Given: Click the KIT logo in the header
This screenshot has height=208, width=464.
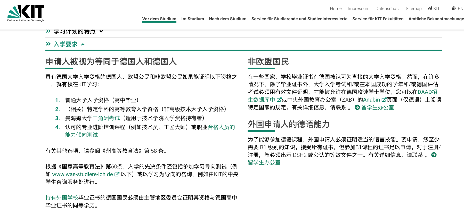Looking at the screenshot, I should click(26, 13).
